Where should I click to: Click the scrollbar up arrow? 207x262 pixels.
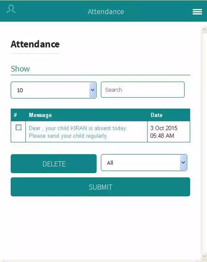(x=204, y=29)
